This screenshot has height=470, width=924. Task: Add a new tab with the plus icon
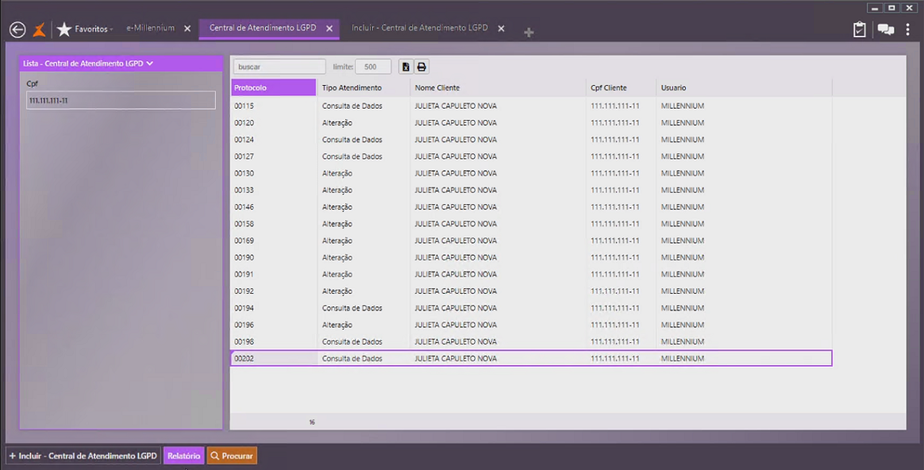point(529,32)
